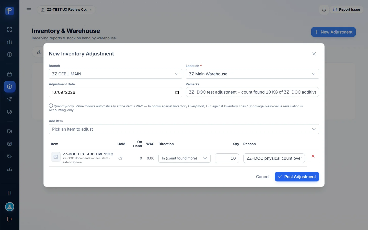Click the Remarks input field
The width and height of the screenshot is (368, 230).
pos(252,92)
